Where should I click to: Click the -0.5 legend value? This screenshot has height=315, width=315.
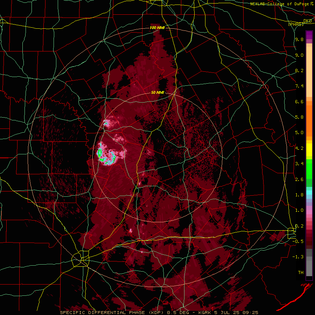click(x=298, y=241)
